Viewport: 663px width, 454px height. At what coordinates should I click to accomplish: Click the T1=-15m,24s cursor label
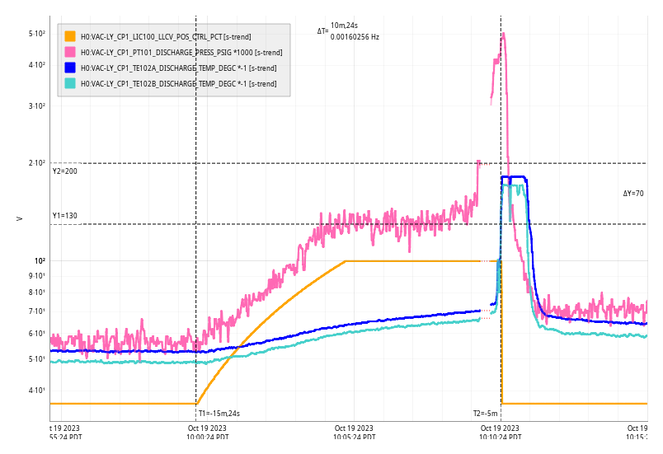(x=219, y=414)
